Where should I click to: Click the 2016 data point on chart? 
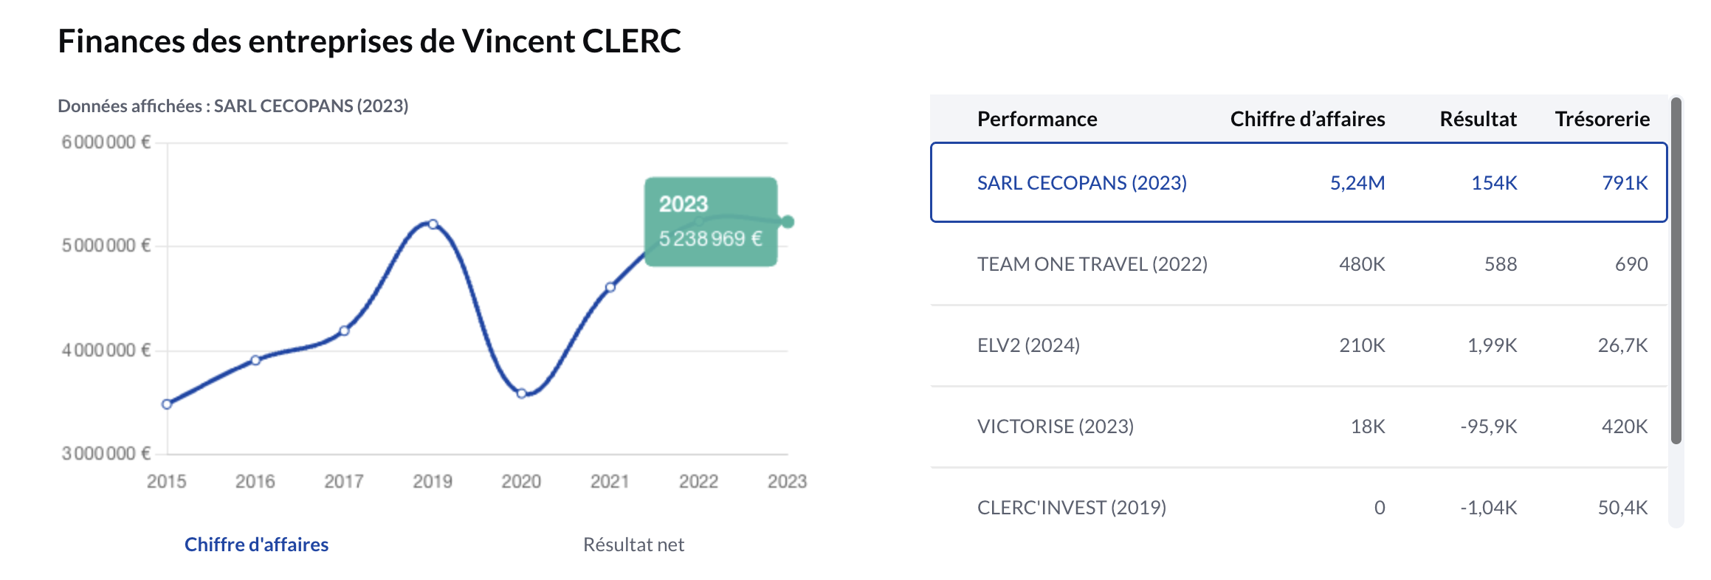click(255, 360)
